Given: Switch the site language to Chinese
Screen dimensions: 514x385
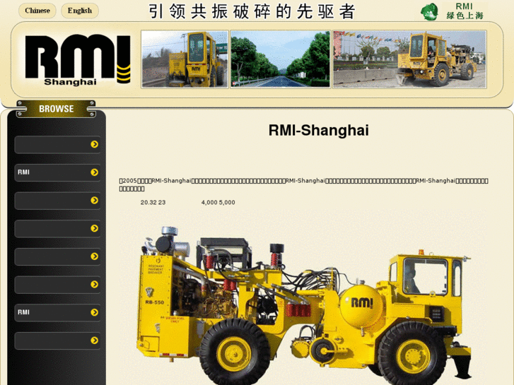Looking at the screenshot, I should [x=37, y=11].
